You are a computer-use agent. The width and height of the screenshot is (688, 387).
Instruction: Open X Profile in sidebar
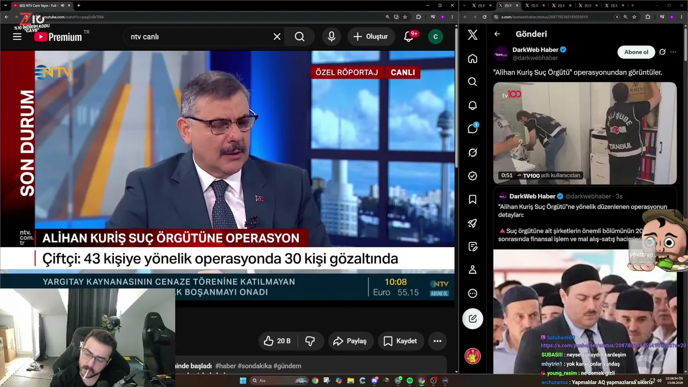tap(472, 270)
